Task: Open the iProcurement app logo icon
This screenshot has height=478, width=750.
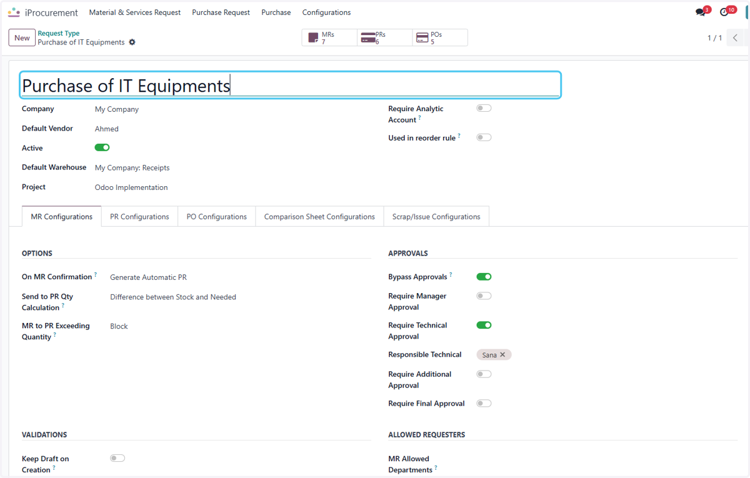Action: pyautogui.click(x=14, y=12)
